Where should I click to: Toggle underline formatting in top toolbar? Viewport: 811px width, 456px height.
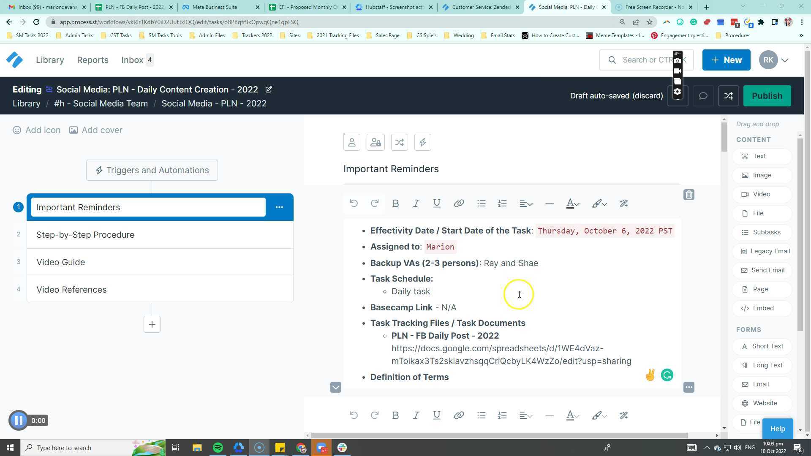point(437,204)
